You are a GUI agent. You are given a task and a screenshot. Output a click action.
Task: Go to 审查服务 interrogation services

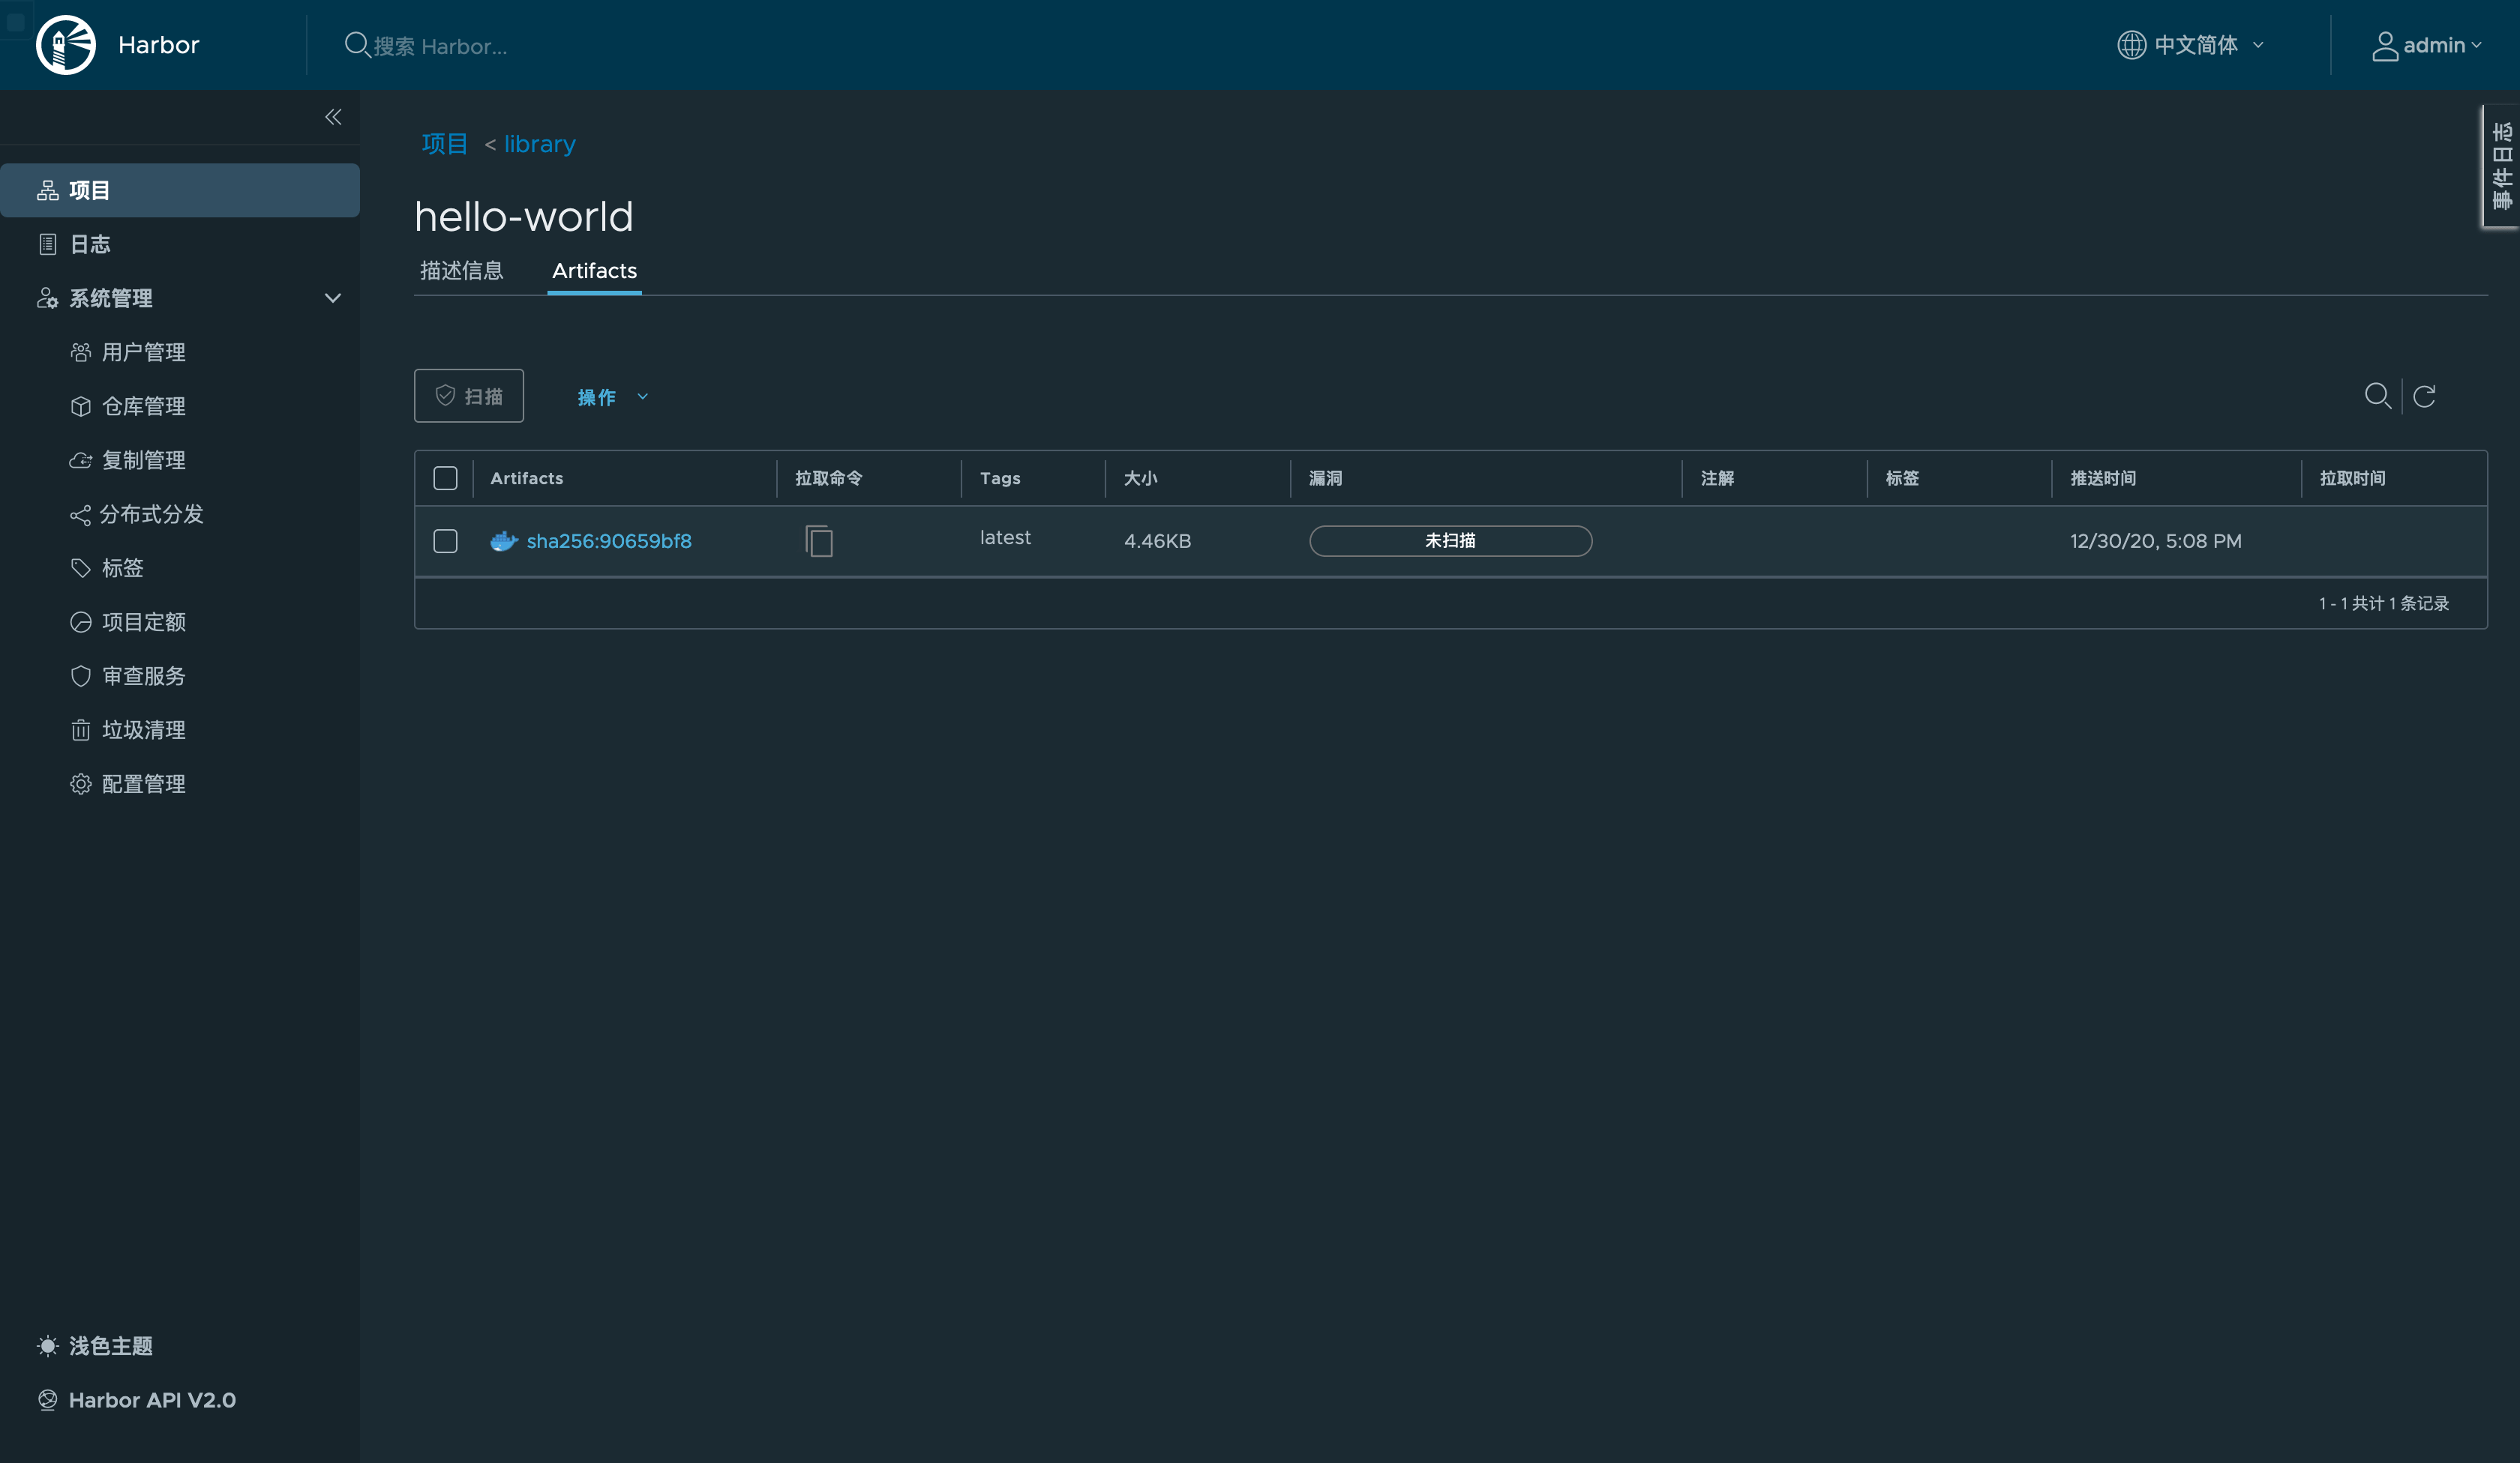[x=143, y=675]
